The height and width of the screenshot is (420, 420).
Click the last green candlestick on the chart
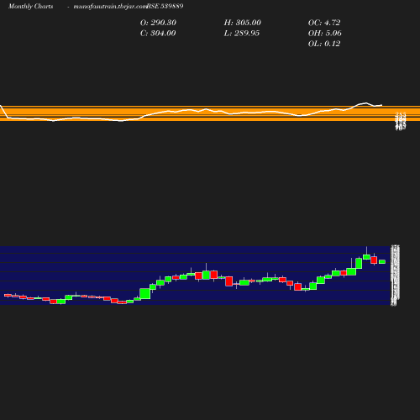[x=382, y=261]
